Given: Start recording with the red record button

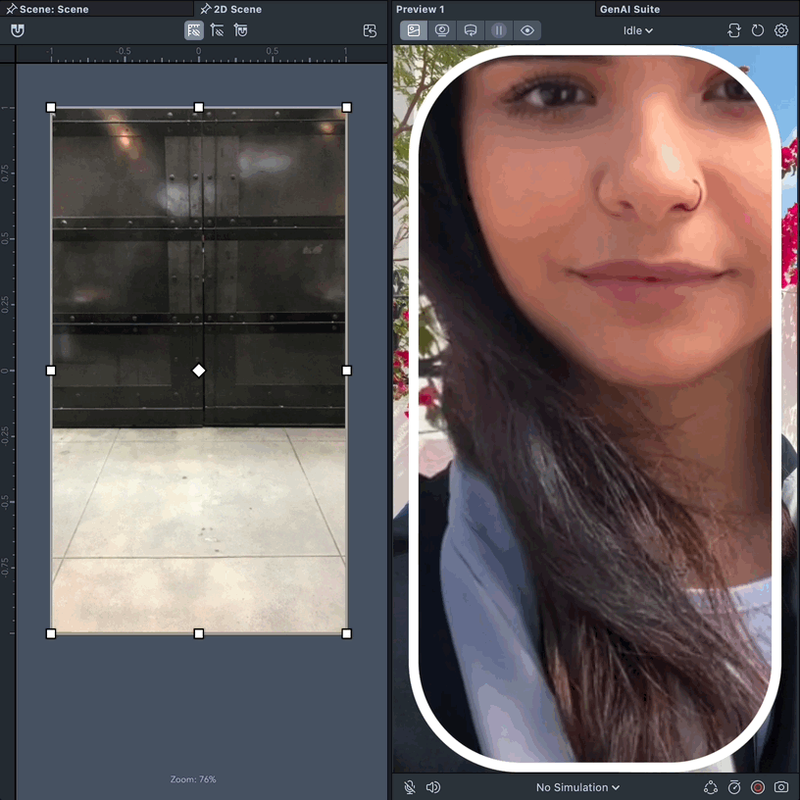Looking at the screenshot, I should (x=758, y=787).
